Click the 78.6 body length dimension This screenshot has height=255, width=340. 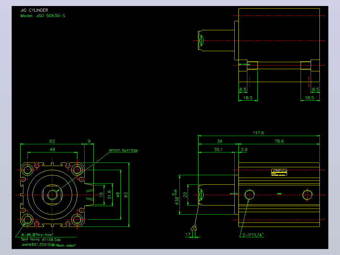point(279,141)
